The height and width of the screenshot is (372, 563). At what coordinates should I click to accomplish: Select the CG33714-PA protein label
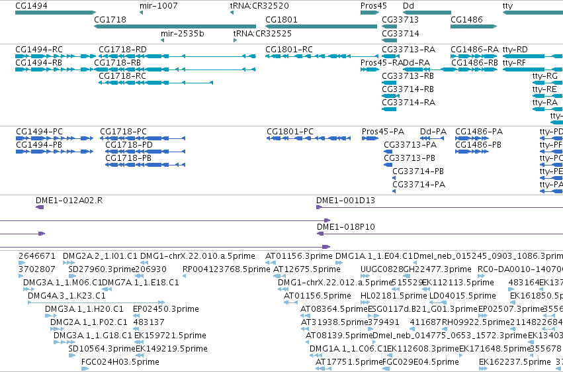(x=419, y=185)
